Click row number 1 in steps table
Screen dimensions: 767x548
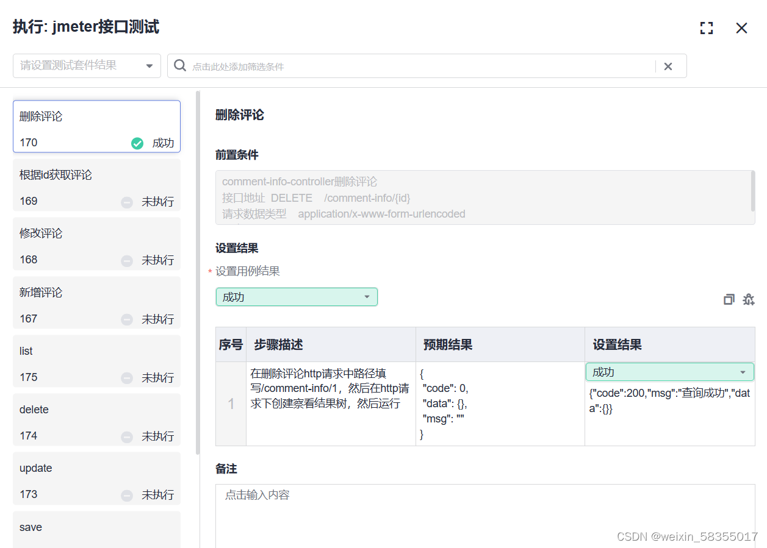pos(231,404)
